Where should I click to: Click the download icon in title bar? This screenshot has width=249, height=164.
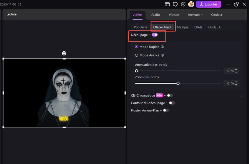coord(183,4)
